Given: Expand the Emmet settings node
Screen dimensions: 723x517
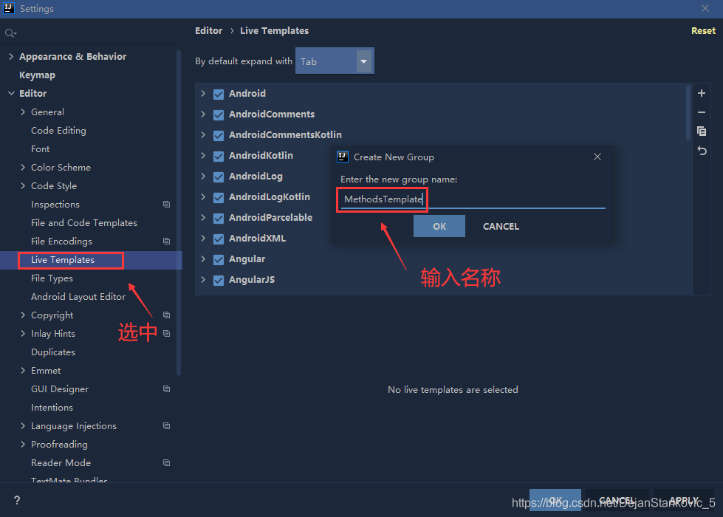Looking at the screenshot, I should point(23,370).
